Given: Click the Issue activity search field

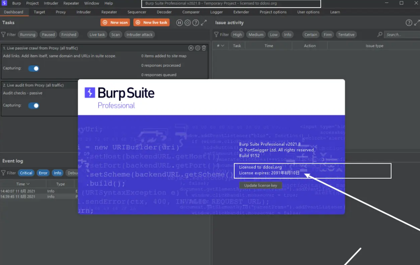Looking at the screenshot, I should click(402, 35).
